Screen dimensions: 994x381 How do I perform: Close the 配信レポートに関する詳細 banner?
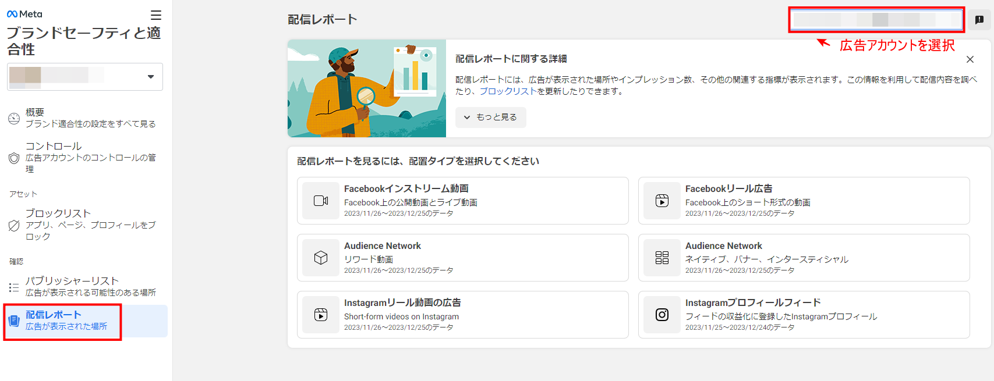click(x=970, y=59)
